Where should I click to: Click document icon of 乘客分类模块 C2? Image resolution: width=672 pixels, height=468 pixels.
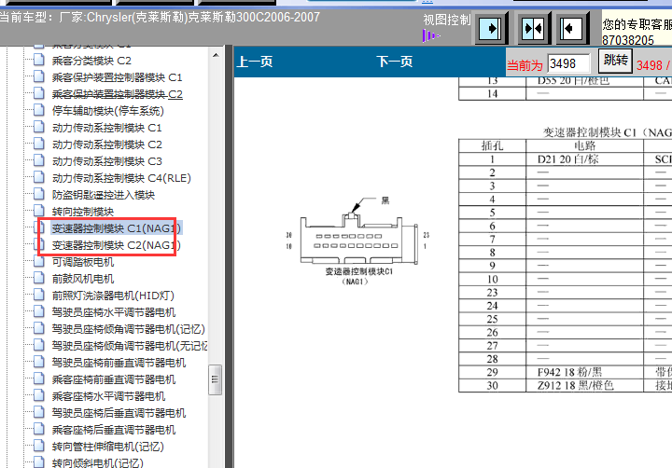pyautogui.click(x=38, y=60)
